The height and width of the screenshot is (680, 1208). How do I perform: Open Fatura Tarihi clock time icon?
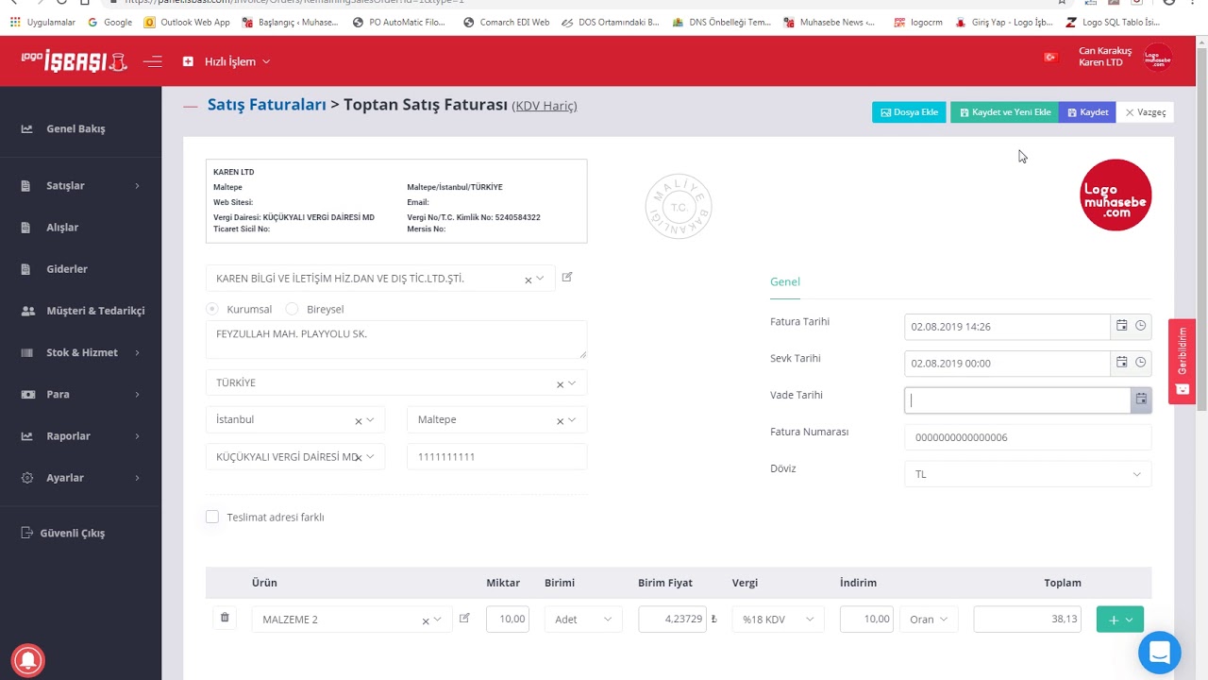(x=1141, y=326)
